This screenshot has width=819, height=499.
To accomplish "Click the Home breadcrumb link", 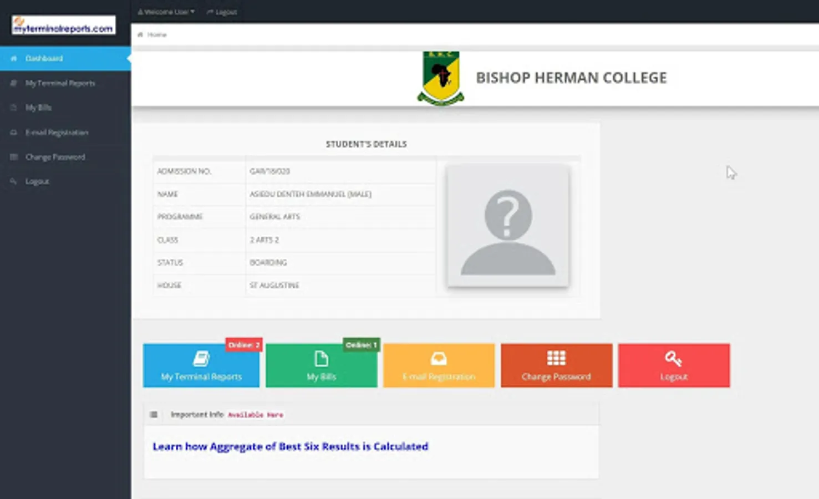I will [157, 34].
